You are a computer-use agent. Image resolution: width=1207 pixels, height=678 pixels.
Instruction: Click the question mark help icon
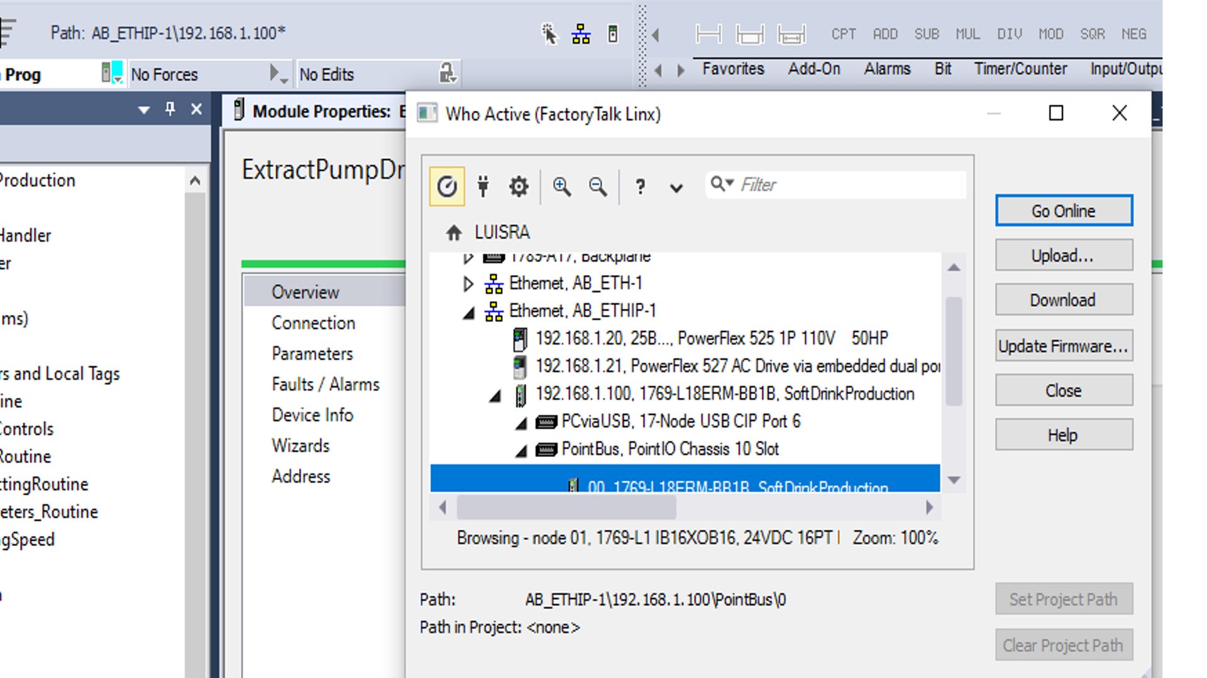click(640, 186)
